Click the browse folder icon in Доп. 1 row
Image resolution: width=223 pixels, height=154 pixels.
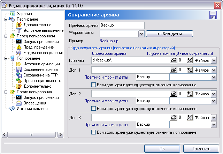174,70
